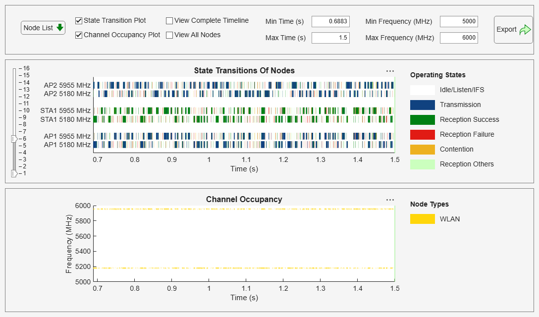The image size is (539, 317).
Task: Click the Channel Occupancy title
Action: [x=244, y=200]
